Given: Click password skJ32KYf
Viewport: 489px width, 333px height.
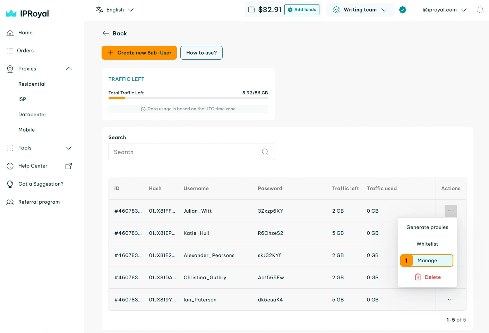Looking at the screenshot, I should pyautogui.click(x=269, y=255).
